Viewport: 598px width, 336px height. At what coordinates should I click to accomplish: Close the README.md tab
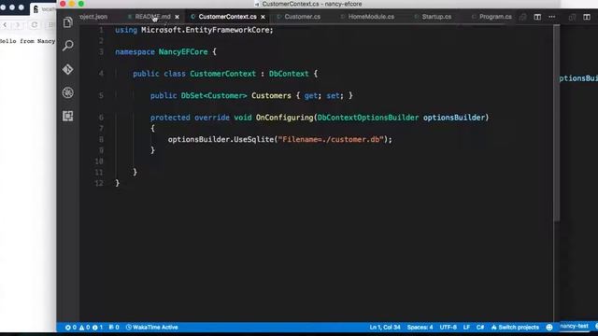click(177, 17)
